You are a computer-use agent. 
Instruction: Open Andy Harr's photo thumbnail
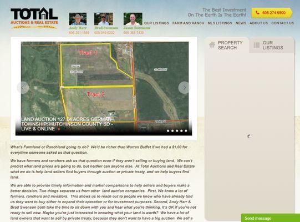pyautogui.click(x=78, y=19)
